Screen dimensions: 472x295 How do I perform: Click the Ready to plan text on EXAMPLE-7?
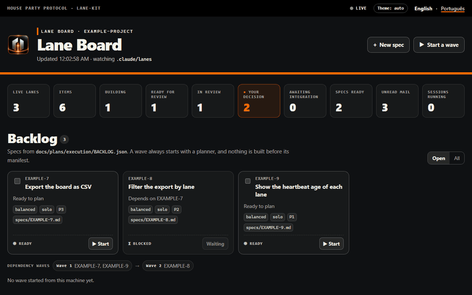click(x=29, y=198)
